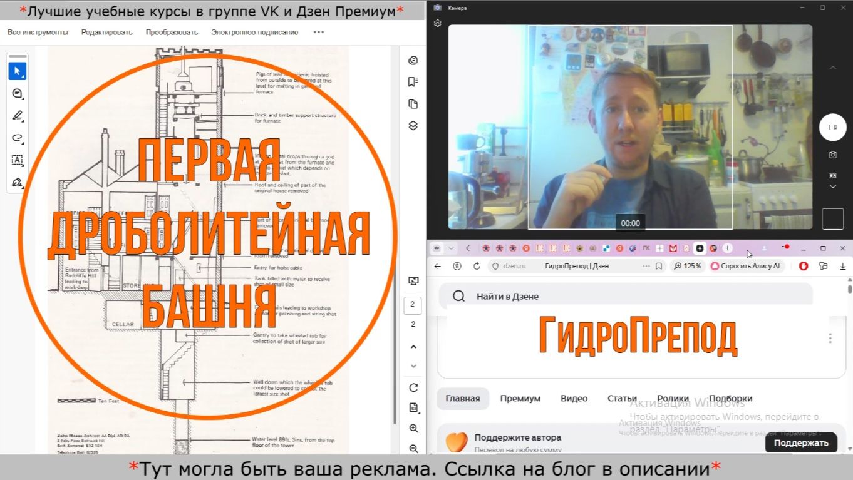Open Camera app settings gear
The image size is (853, 480).
(x=438, y=23)
